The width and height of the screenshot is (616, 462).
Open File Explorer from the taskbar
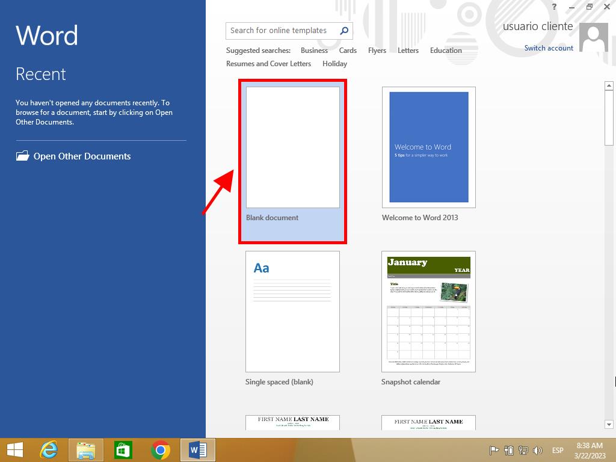[x=86, y=450]
